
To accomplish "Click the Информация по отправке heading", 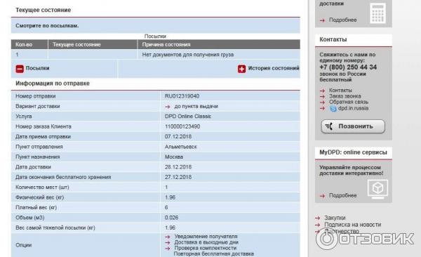I will 53,84.
